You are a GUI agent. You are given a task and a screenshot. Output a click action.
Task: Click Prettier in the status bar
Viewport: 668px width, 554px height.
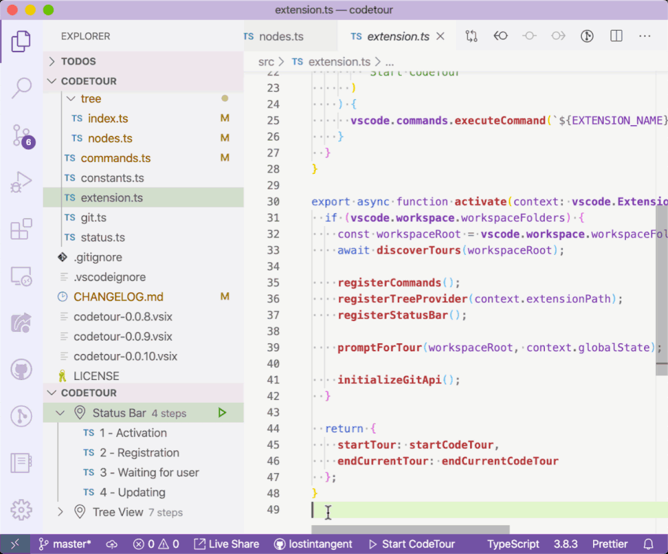(610, 544)
